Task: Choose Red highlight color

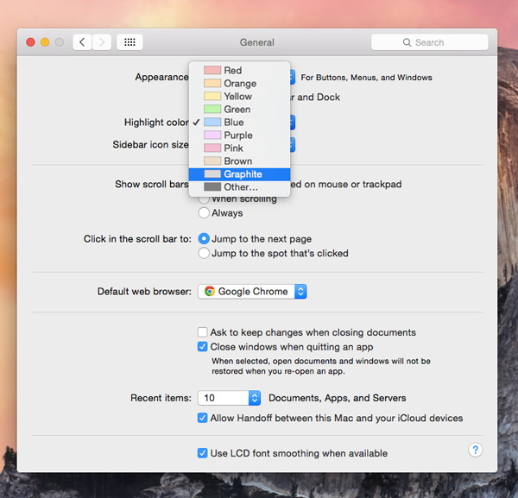Action: [239, 70]
